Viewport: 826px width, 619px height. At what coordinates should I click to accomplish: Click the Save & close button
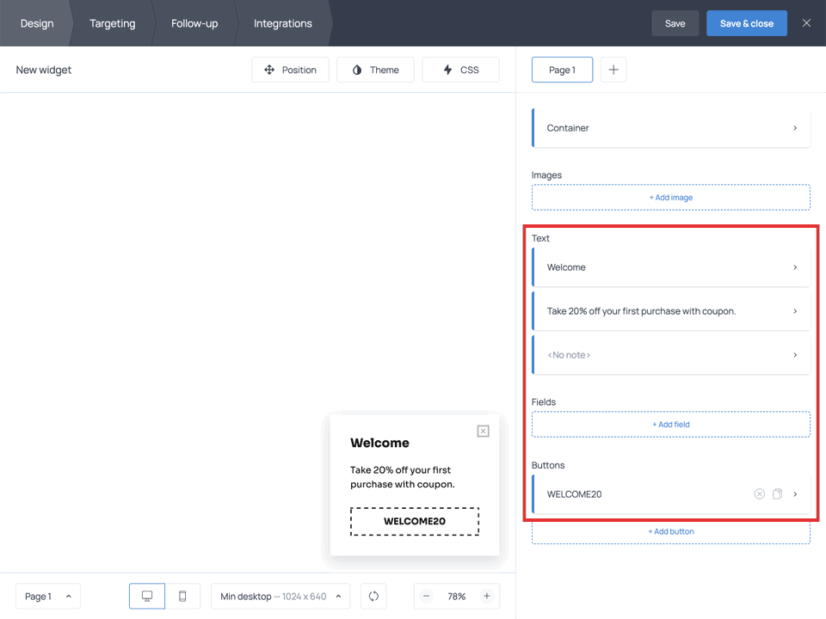coord(746,23)
